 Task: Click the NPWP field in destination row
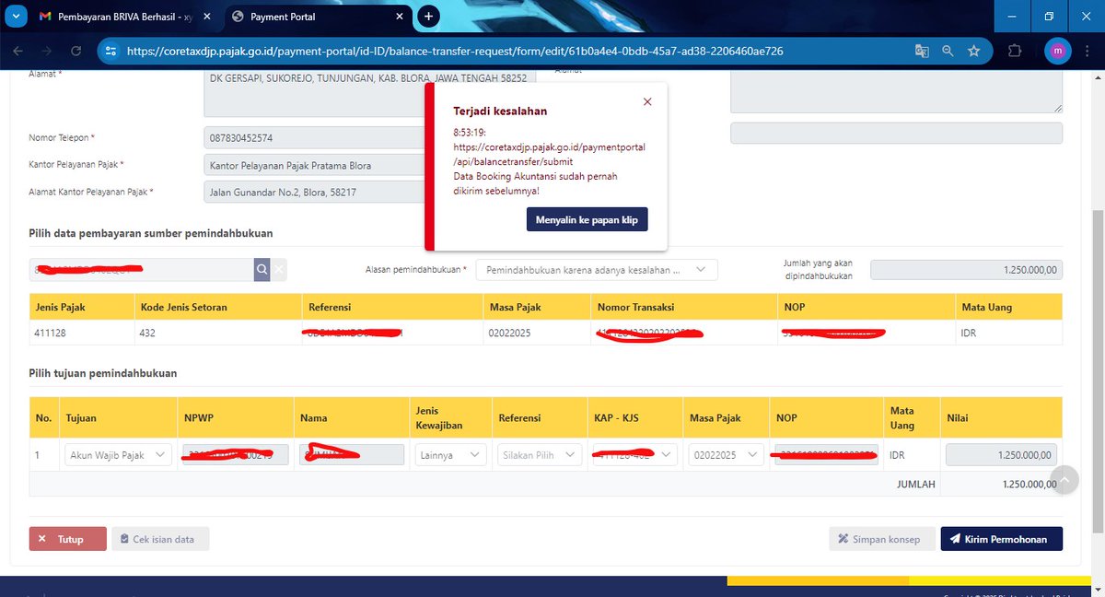point(235,455)
